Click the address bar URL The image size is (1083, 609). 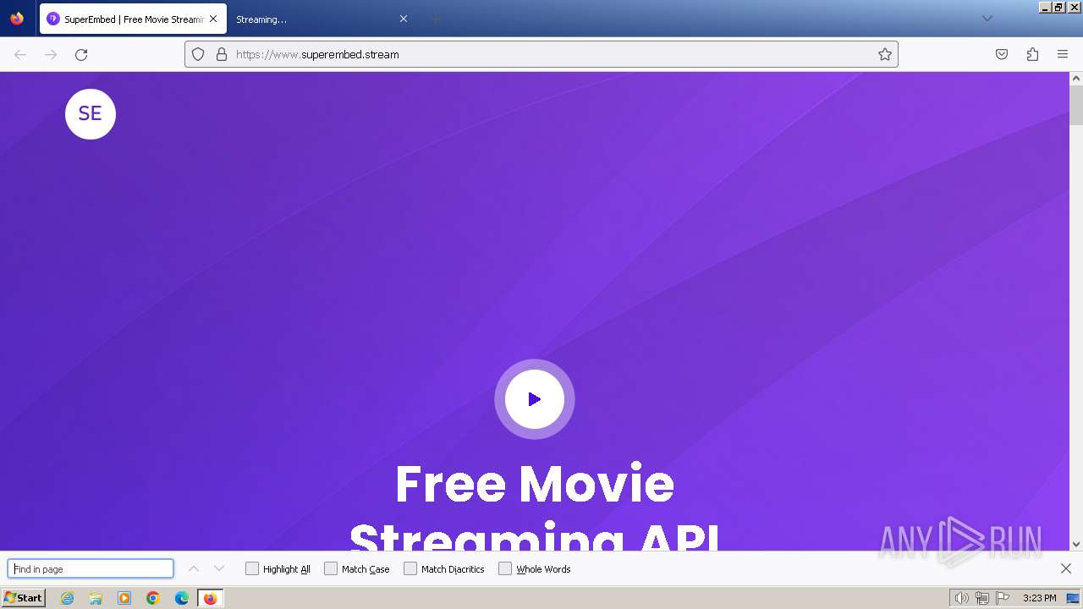[x=317, y=54]
